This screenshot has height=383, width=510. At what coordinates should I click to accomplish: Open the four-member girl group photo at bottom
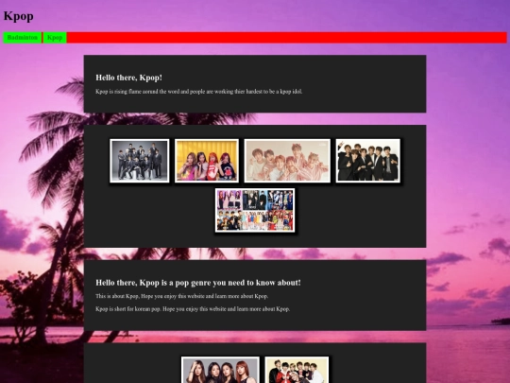pyautogui.click(x=220, y=370)
